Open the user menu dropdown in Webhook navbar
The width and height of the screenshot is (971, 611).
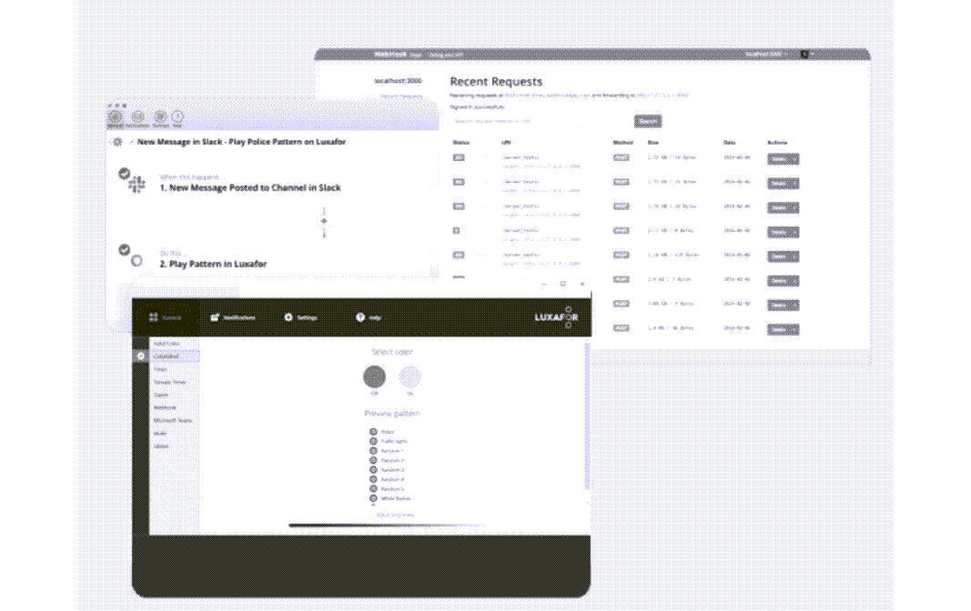click(x=806, y=55)
